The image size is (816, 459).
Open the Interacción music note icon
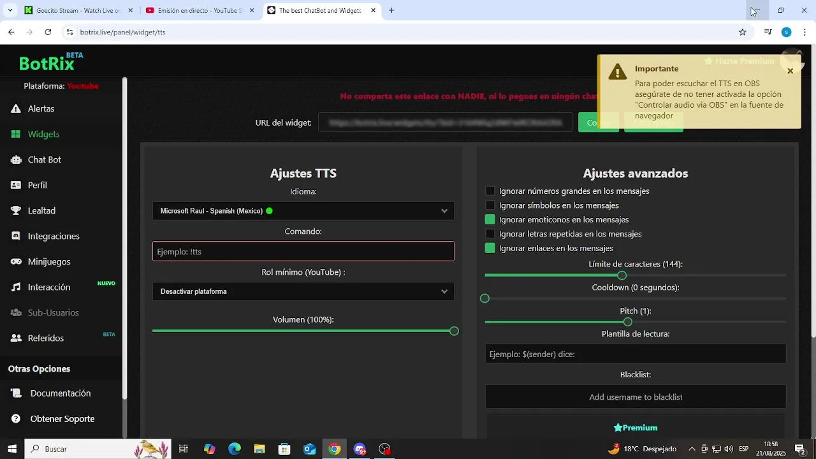(x=16, y=288)
